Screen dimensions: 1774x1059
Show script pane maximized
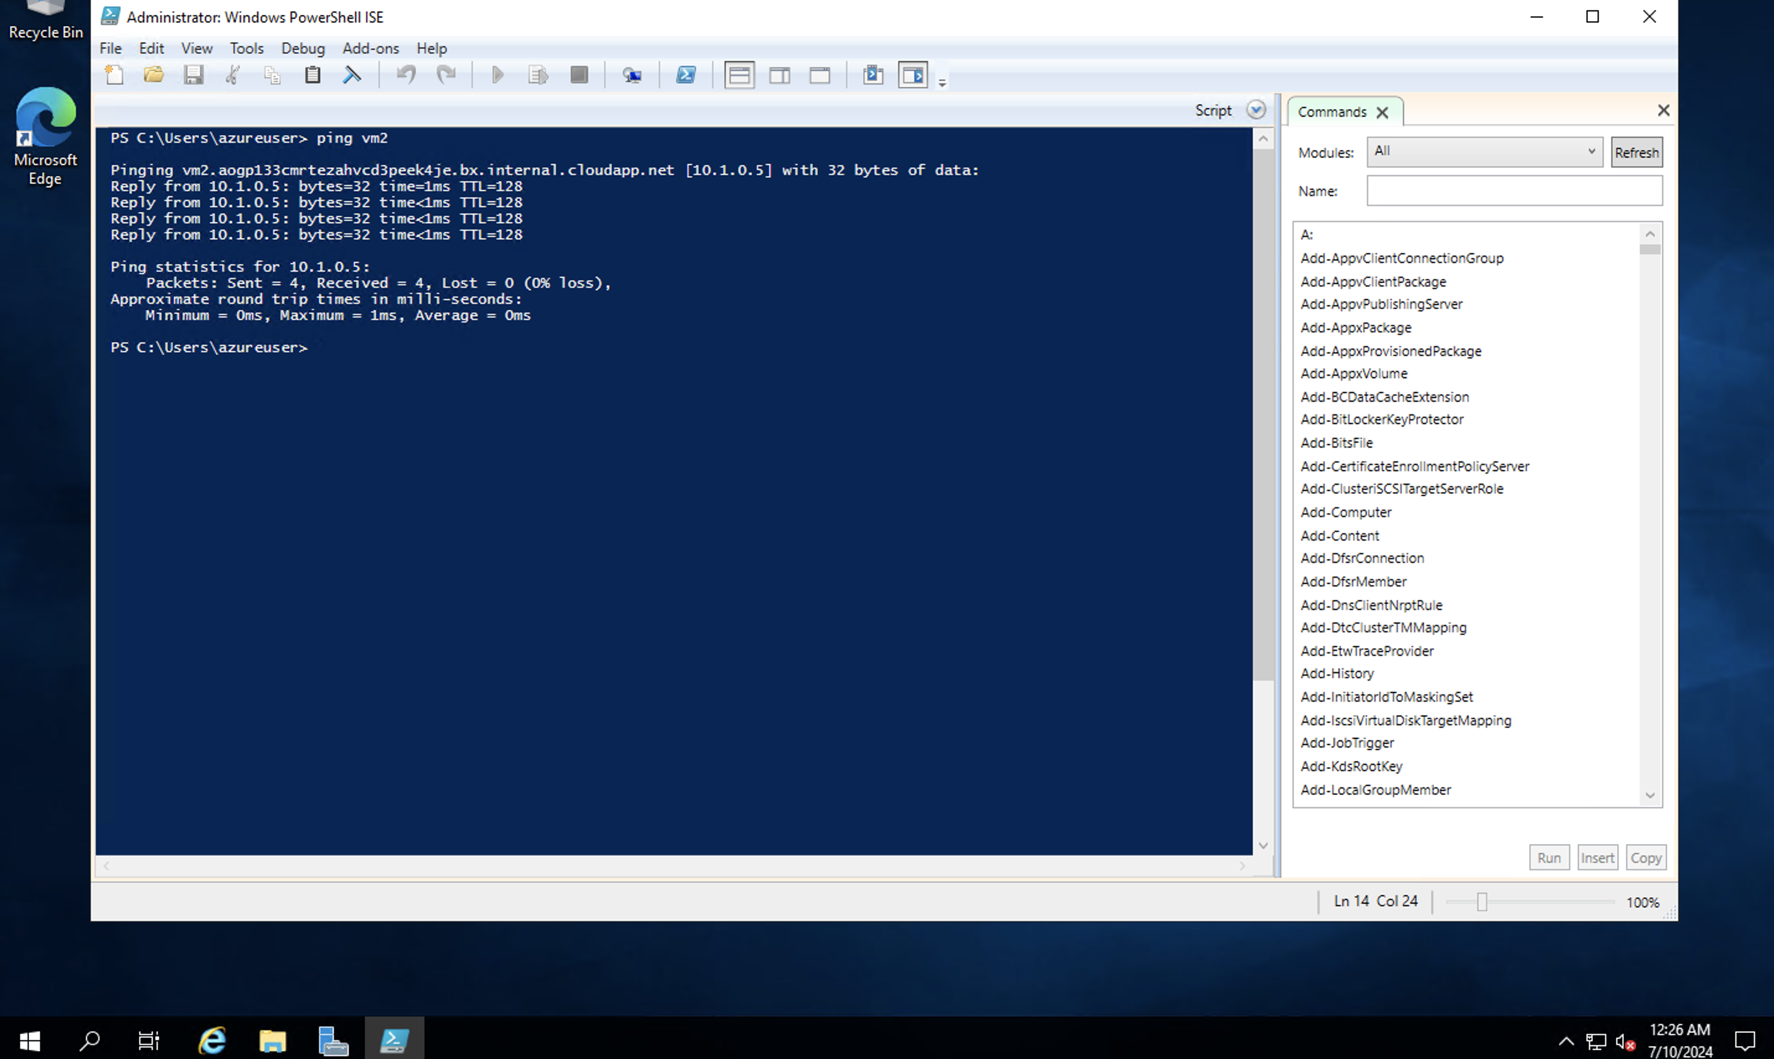819,75
